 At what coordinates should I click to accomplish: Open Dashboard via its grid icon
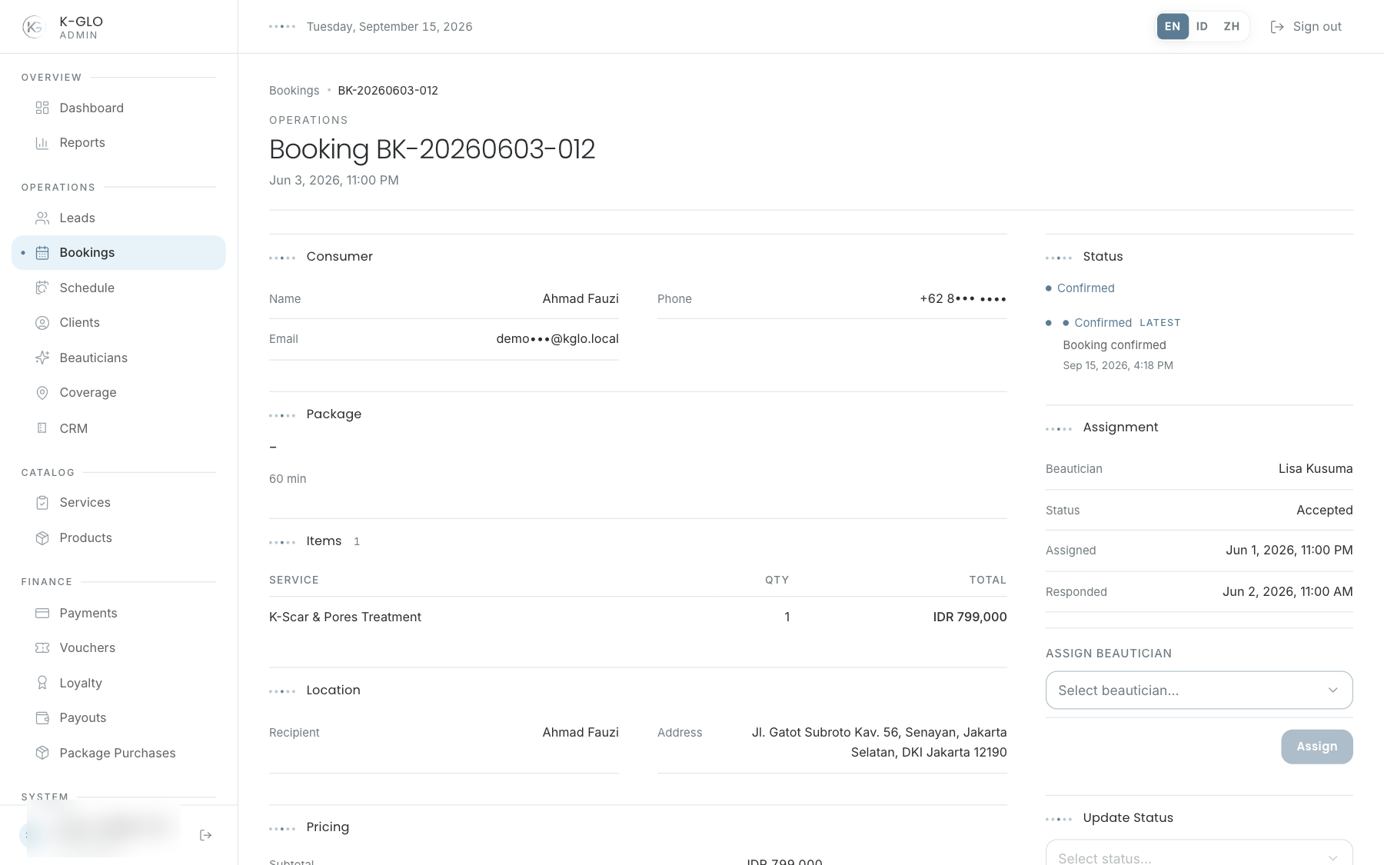point(42,108)
